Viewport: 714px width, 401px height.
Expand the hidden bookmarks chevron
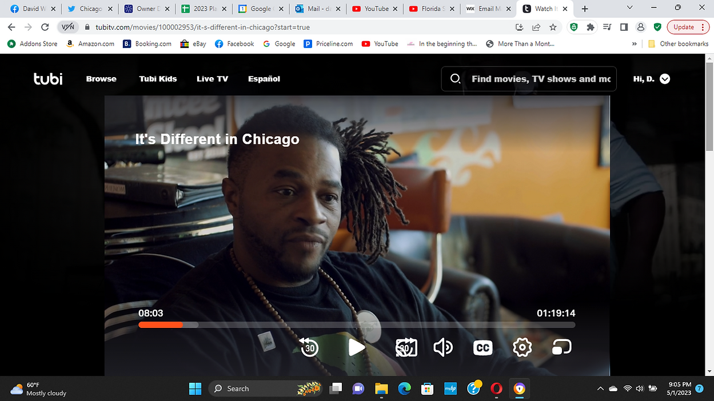[635, 43]
